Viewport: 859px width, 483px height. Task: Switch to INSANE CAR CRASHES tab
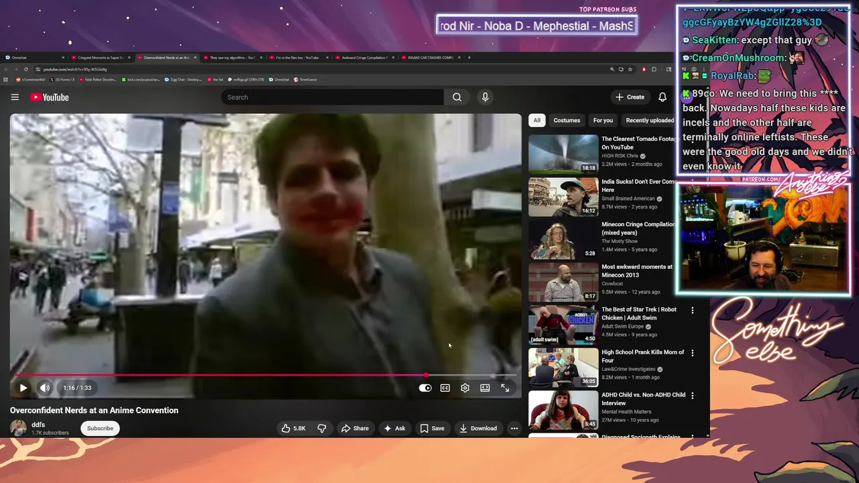click(431, 58)
